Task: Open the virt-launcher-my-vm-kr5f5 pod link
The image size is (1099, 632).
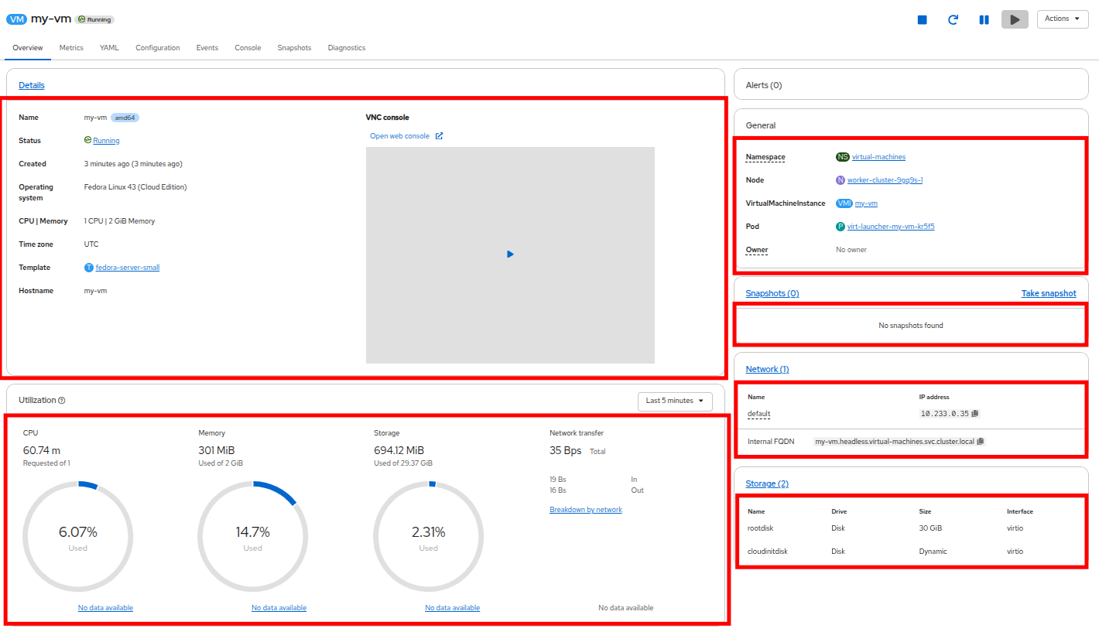Action: [x=891, y=227]
